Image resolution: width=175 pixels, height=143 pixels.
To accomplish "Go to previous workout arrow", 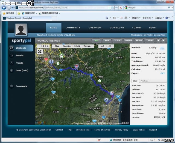I will 158,41.
